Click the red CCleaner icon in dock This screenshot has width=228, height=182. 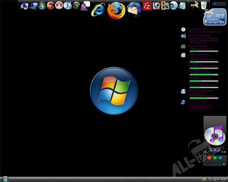coord(50,5)
